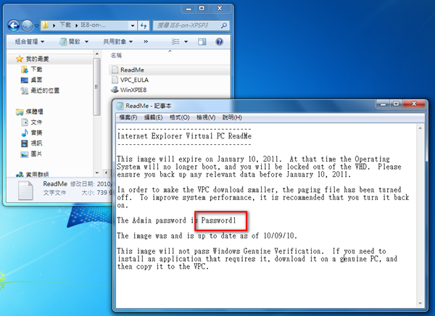Minimize the Notepad window

[x=383, y=104]
